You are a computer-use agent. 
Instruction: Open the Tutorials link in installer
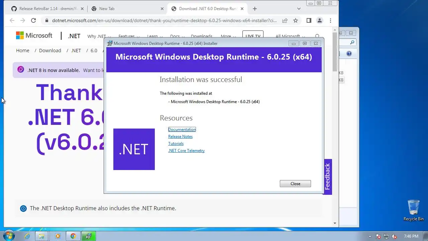176,144
